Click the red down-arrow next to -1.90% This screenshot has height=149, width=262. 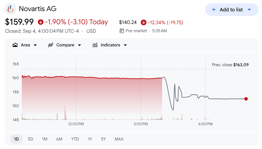pyautogui.click(x=41, y=22)
